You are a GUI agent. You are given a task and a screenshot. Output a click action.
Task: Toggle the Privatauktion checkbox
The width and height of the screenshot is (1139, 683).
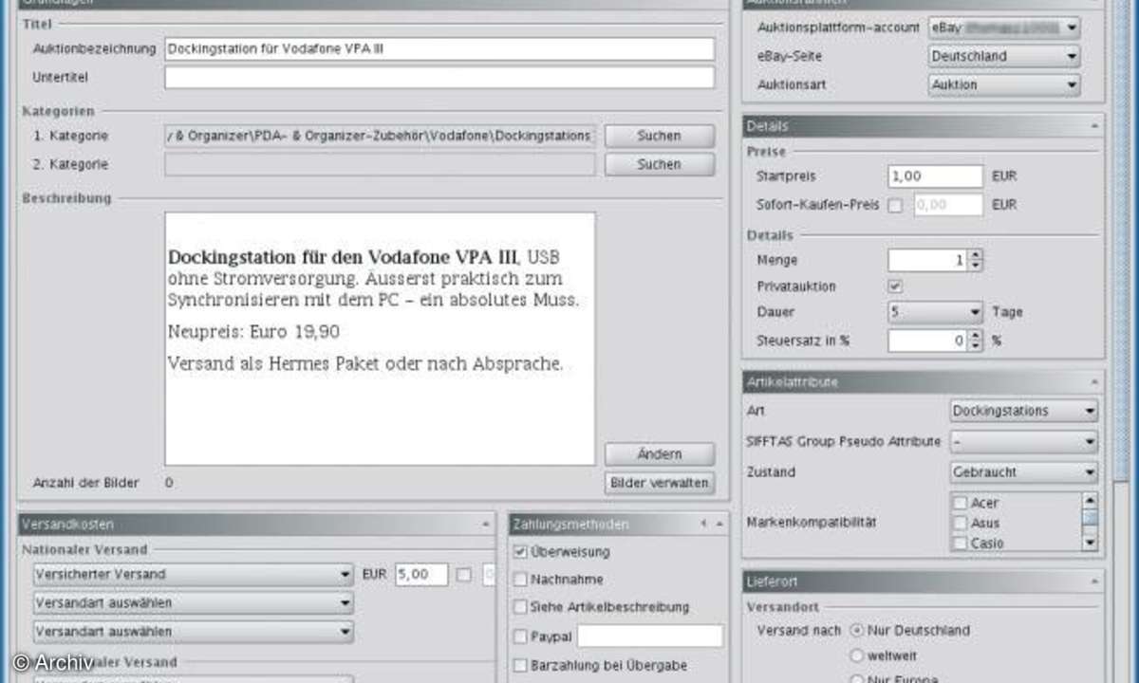pyautogui.click(x=895, y=286)
